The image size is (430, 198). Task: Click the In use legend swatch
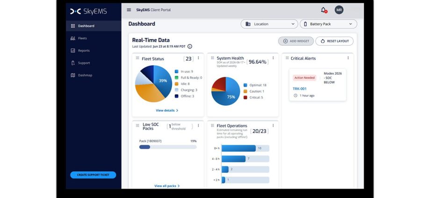tap(177, 71)
